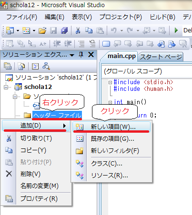
Task: Open the 編集(E) menu
Action: (x=54, y=17)
